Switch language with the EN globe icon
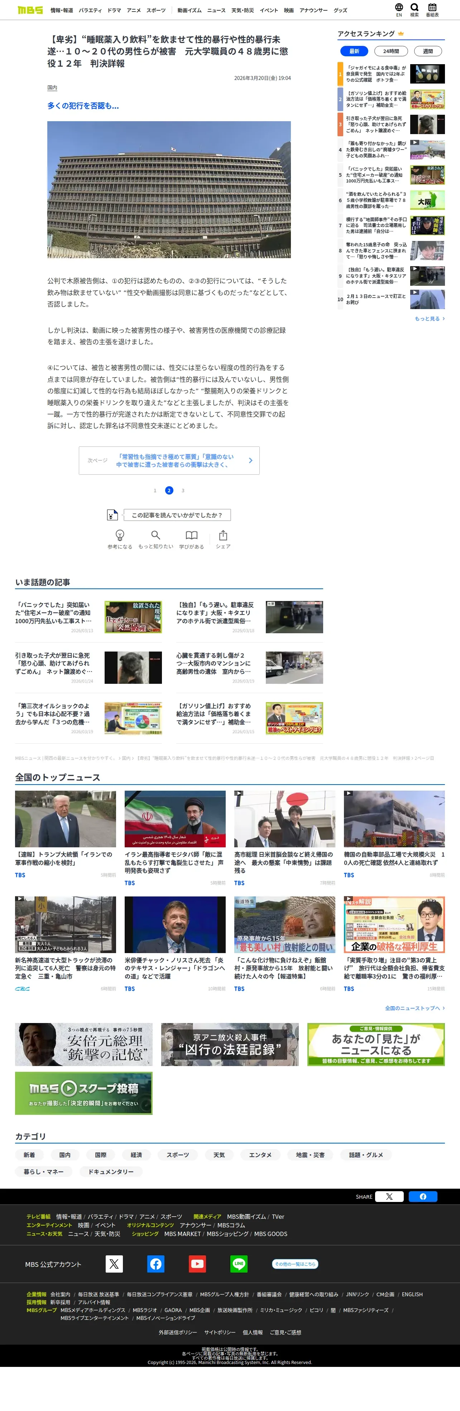The width and height of the screenshot is (460, 1411). point(399,10)
